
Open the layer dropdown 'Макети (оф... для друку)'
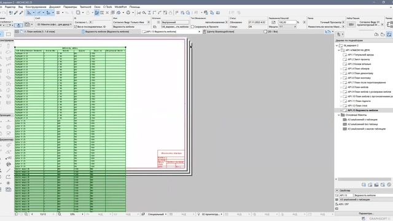(54, 25)
